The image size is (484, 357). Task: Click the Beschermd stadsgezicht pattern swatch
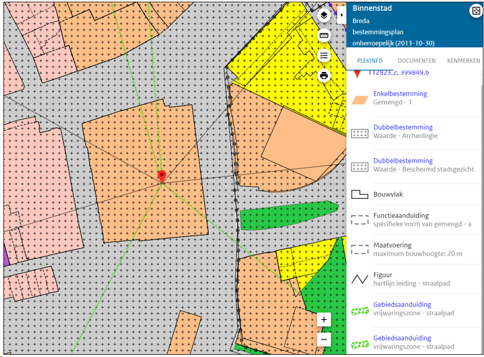tap(360, 167)
